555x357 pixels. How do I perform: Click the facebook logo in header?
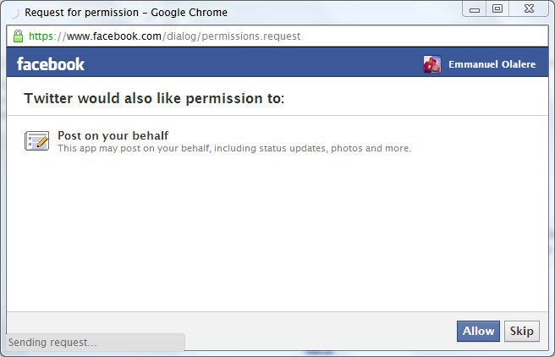point(51,64)
